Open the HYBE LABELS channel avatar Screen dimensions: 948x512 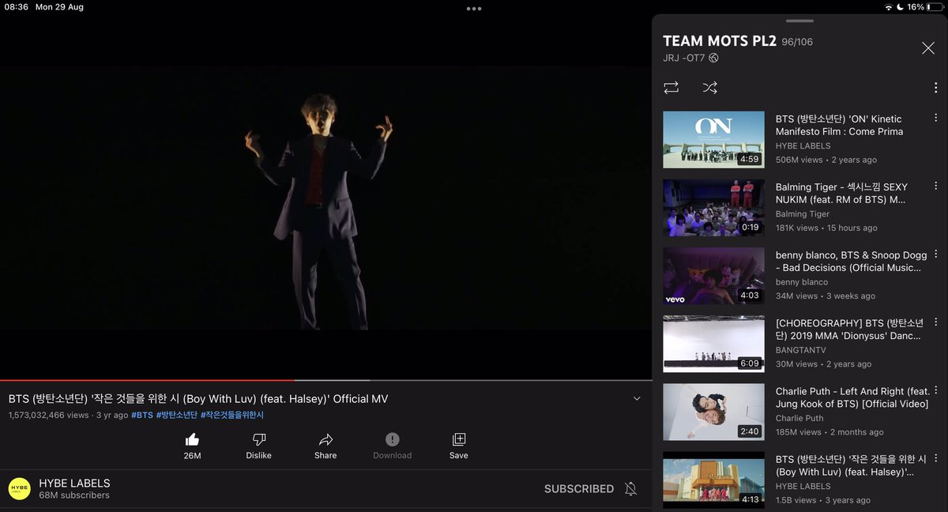[20, 489]
